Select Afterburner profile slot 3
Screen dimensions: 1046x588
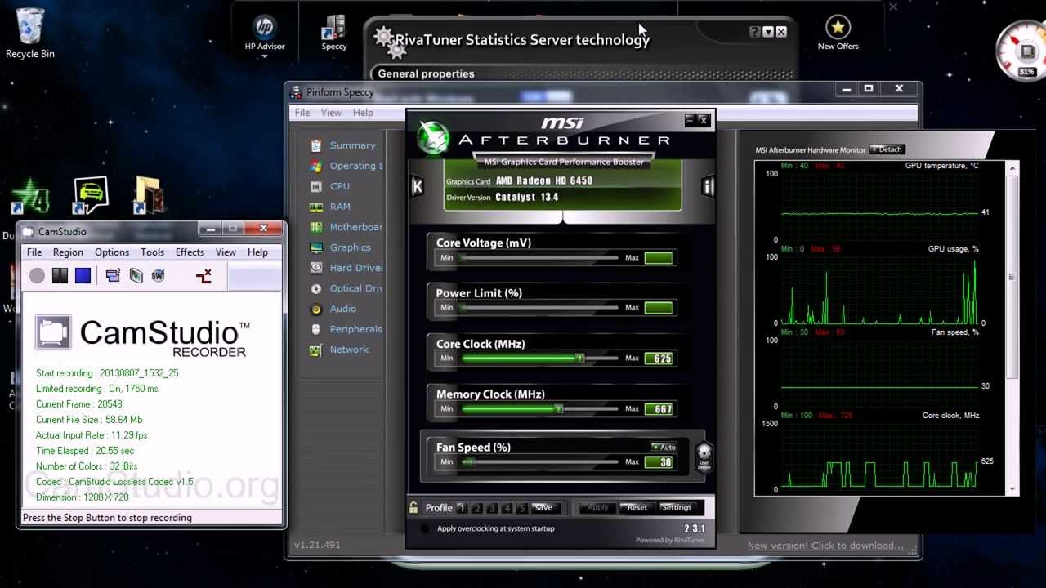pyautogui.click(x=492, y=508)
